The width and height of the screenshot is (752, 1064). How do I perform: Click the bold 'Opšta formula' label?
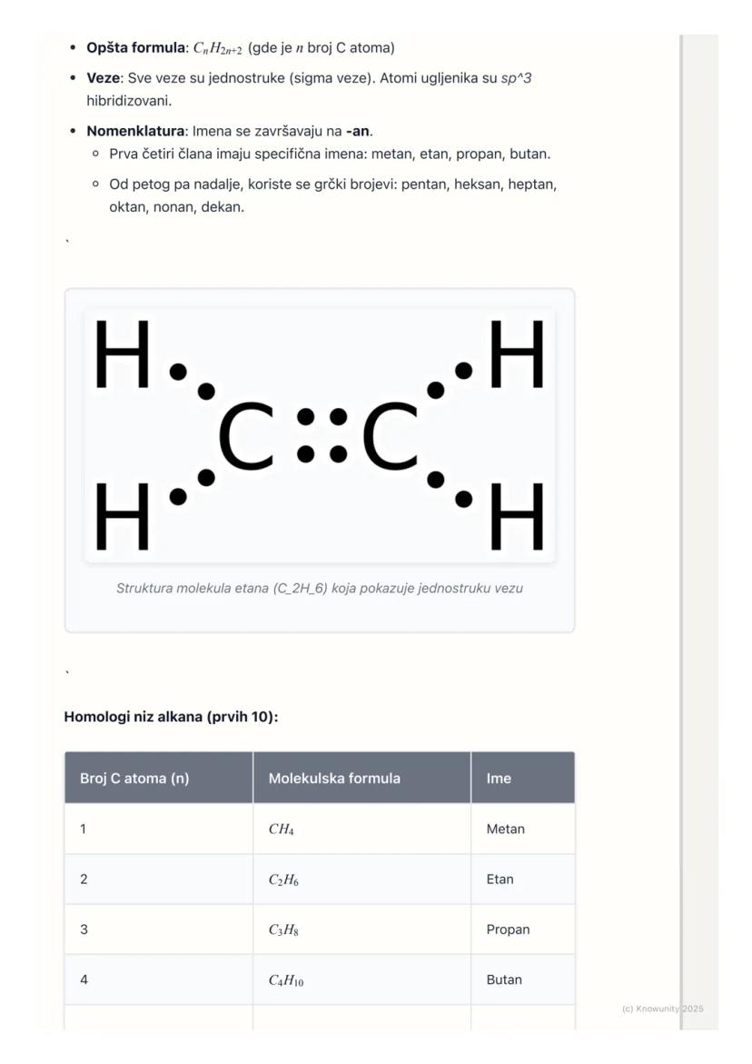coord(135,47)
